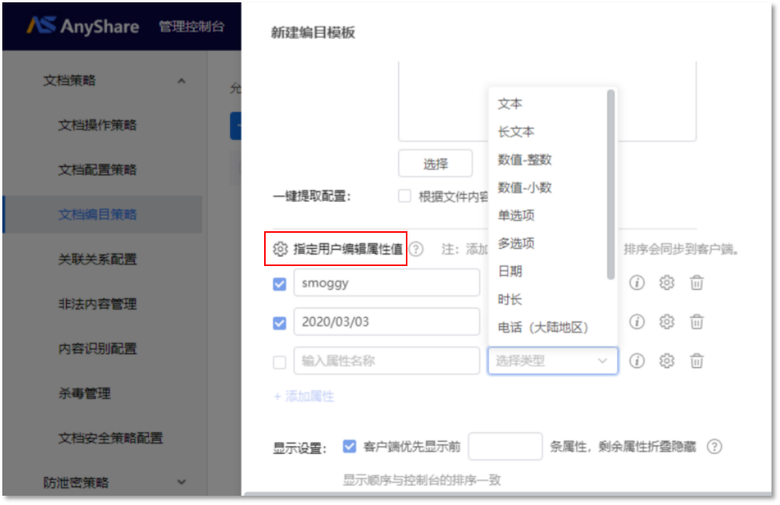Click the 输入属性名称 input field
The width and height of the screenshot is (780, 505).
(387, 361)
